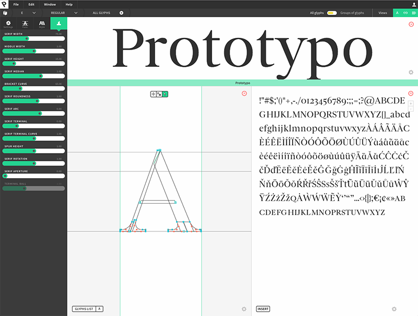
Task: Open the Style panel
Action: (42, 24)
